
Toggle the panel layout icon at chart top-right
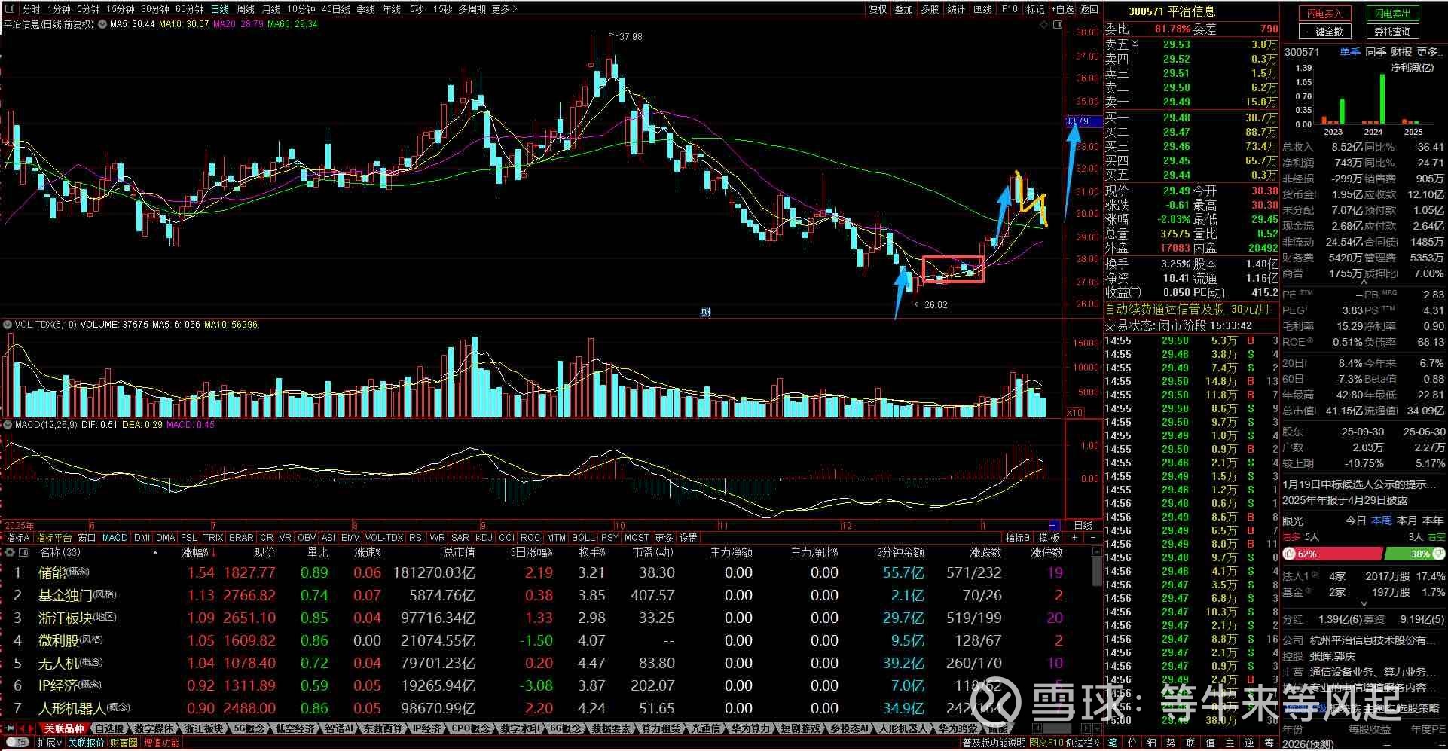(x=1057, y=25)
